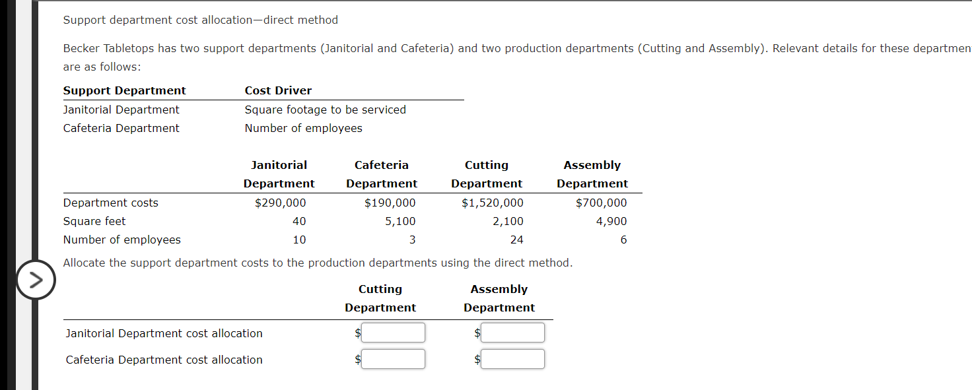Click the Cost Driver column heading
Viewport: 972px width, 390px height.
278,90
